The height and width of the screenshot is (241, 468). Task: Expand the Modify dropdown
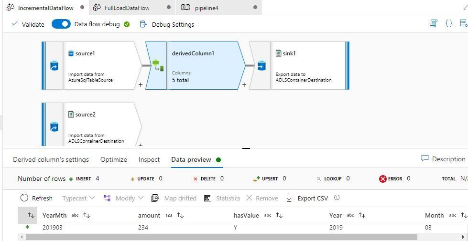(124, 198)
